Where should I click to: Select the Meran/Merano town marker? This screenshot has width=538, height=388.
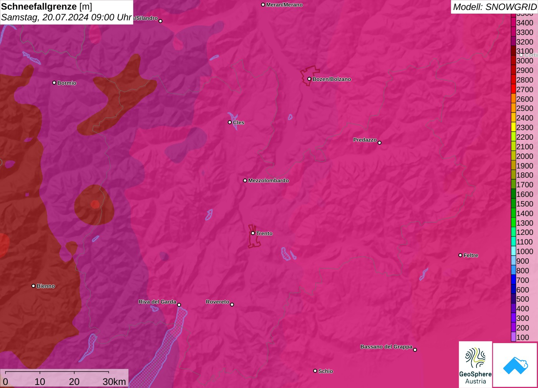(263, 5)
